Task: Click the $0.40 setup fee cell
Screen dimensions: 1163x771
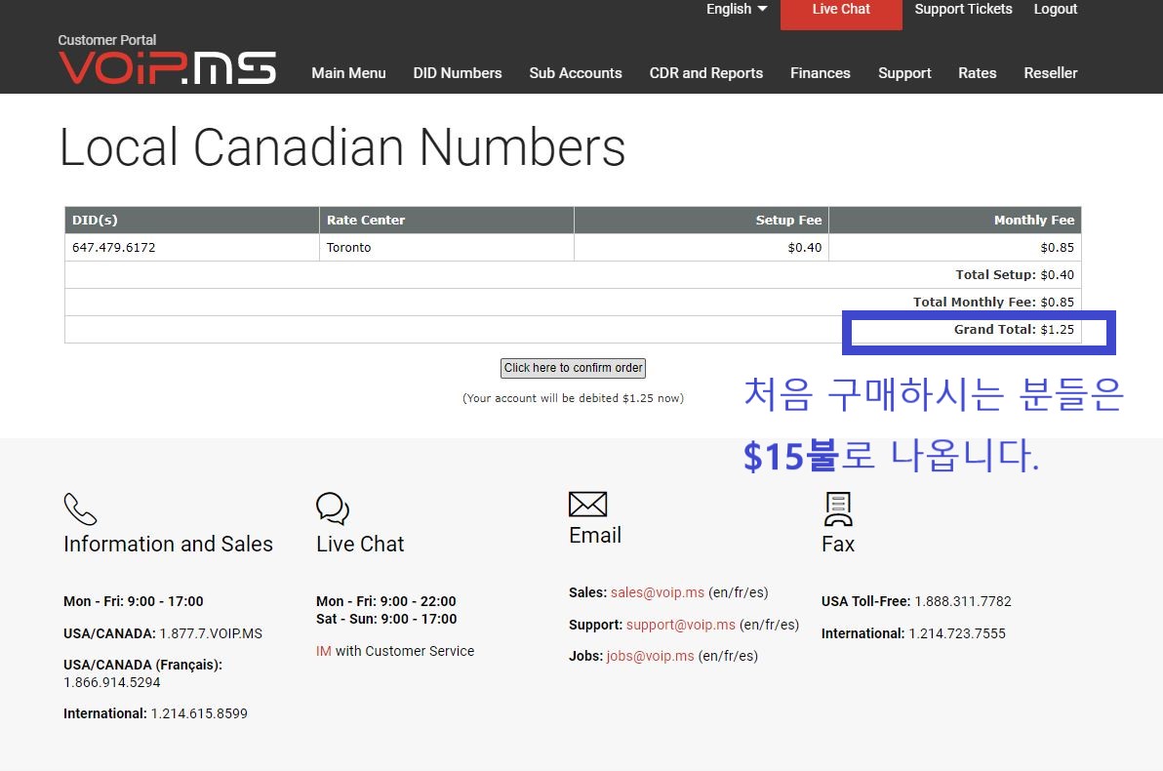Action: pyautogui.click(x=701, y=247)
